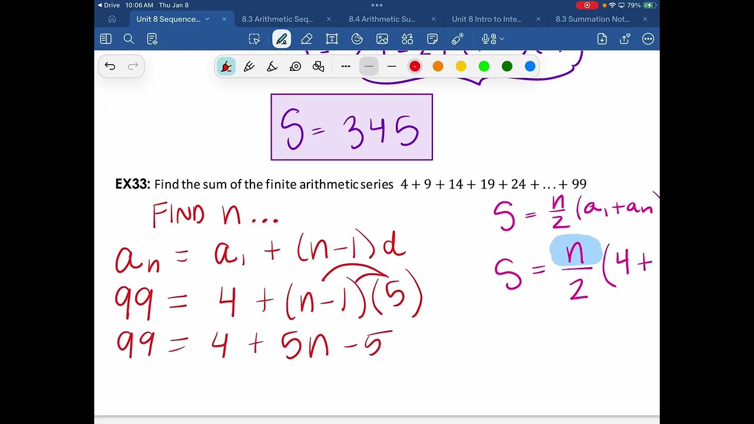Screen dimensions: 754x424
Task: Tap the redo arrow button
Action: click(x=133, y=66)
